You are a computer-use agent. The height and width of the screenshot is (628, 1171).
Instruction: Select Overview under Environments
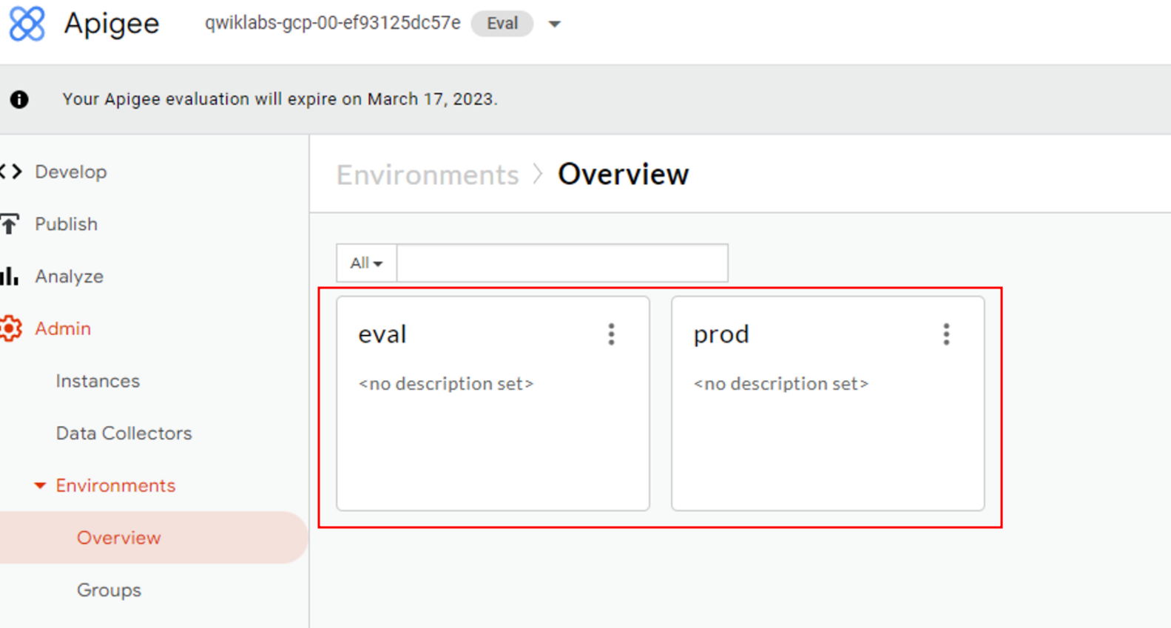click(x=118, y=538)
